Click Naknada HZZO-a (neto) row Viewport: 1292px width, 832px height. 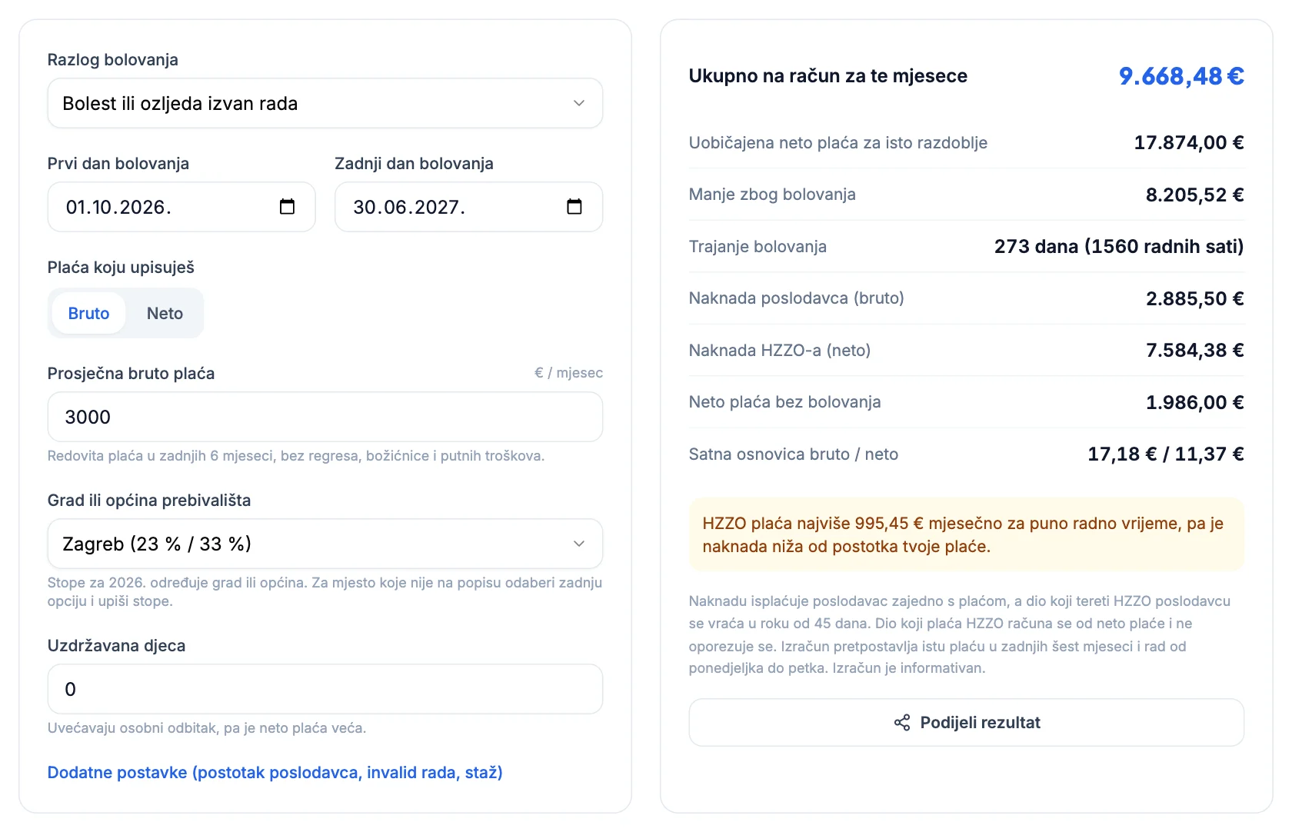(967, 350)
